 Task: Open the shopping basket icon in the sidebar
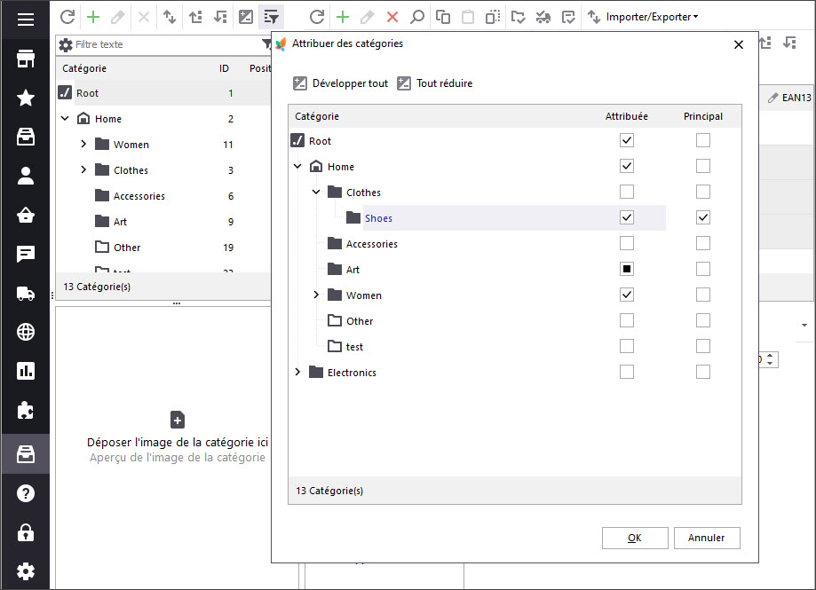point(26,215)
